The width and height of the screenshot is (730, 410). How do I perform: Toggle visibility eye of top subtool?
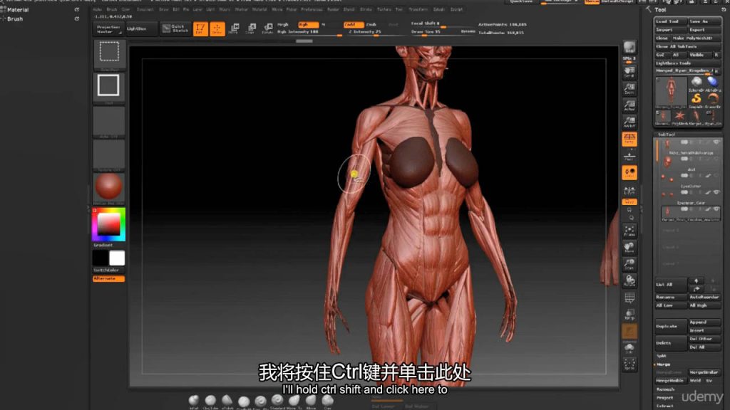click(x=716, y=142)
